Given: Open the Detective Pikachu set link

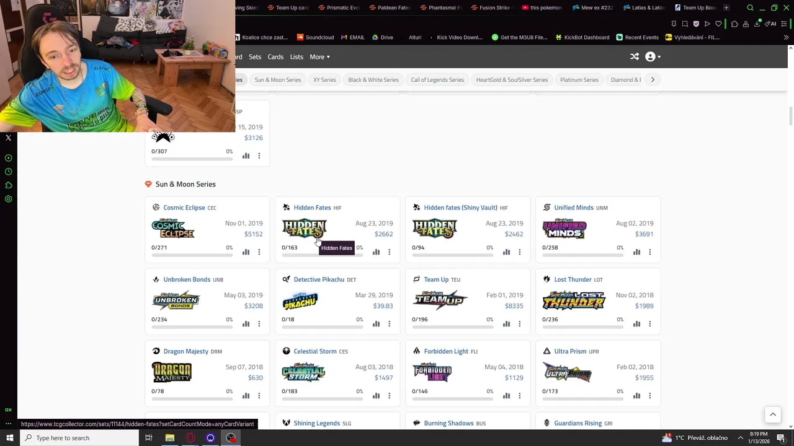Looking at the screenshot, I should (319, 279).
